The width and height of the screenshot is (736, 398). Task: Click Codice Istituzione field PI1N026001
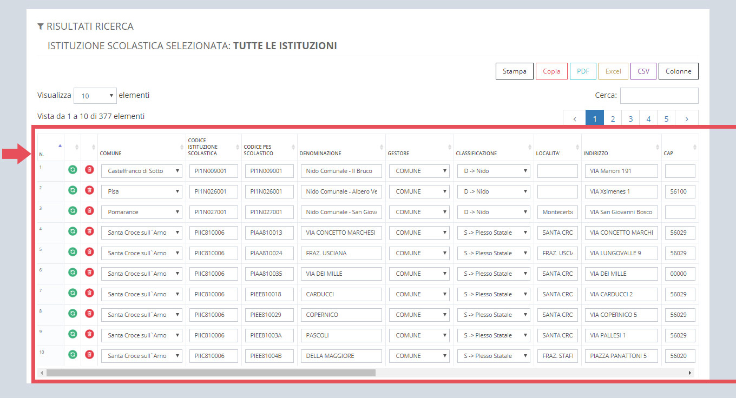click(x=214, y=191)
